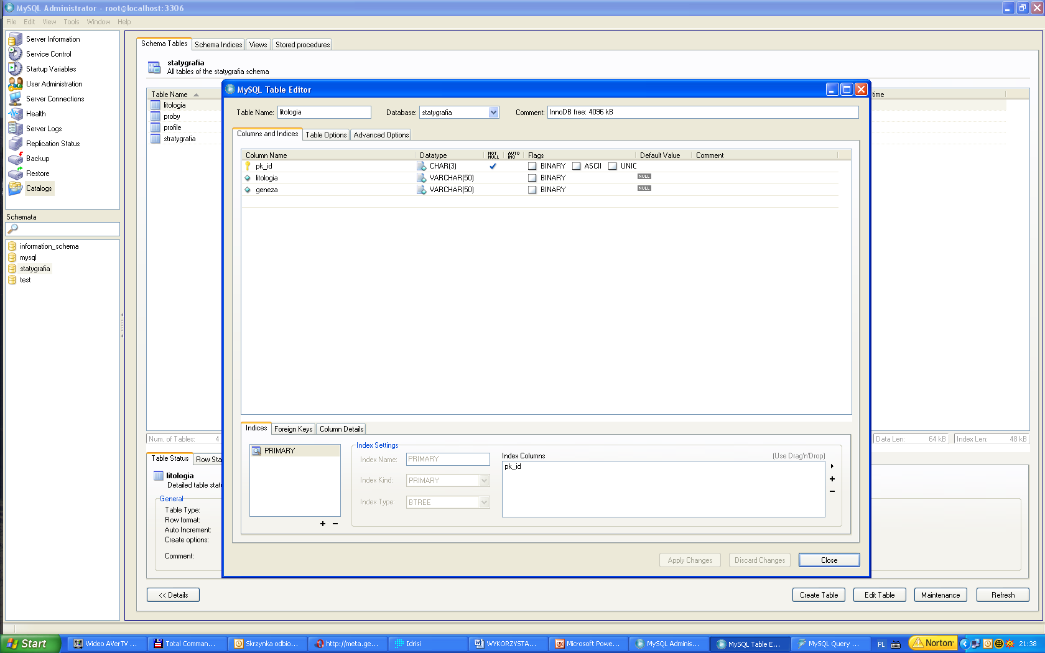Select mysql database icon
The height and width of the screenshot is (653, 1045).
tap(12, 257)
